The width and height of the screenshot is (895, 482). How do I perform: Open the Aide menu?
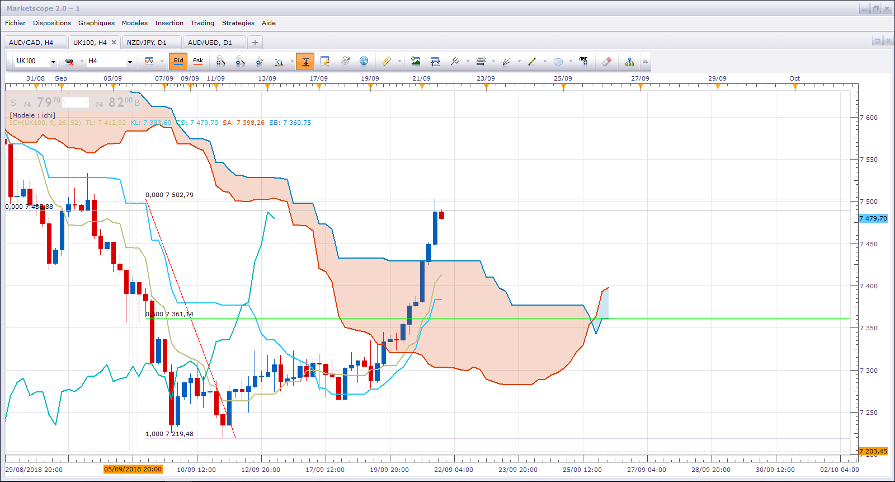(x=268, y=23)
